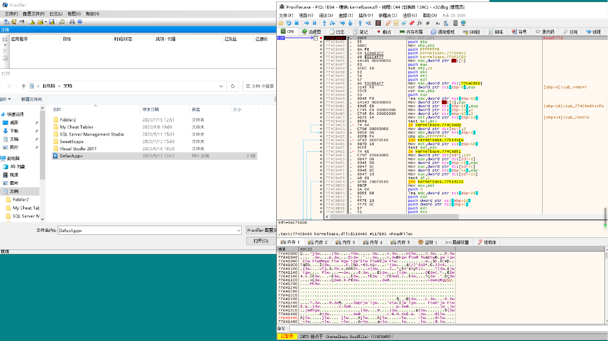Viewport: 608px width, 341px height.
Task: Collapse the function fold box at ReadFile entry
Action: pos(316,38)
